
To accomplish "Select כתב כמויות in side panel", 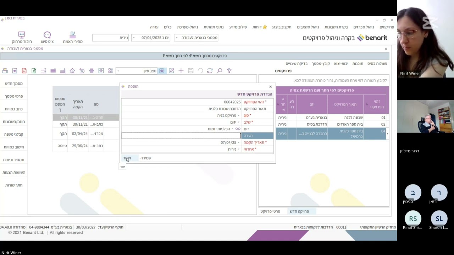I will [x=14, y=109].
